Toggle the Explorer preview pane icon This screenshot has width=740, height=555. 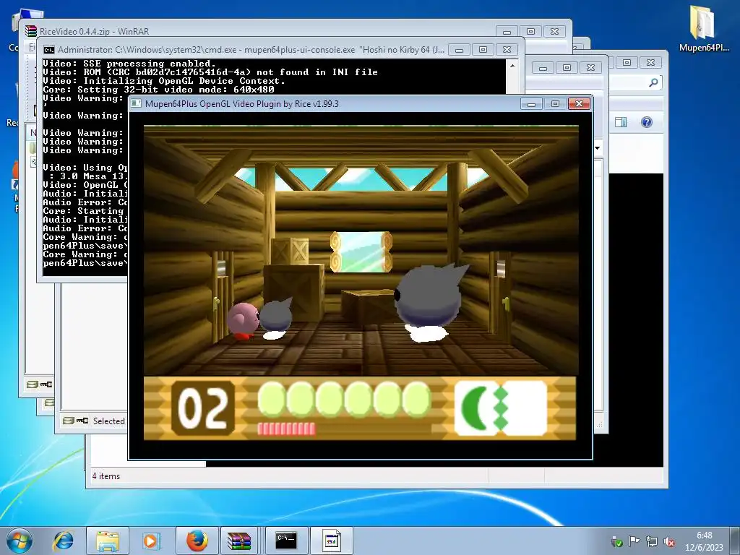point(621,122)
